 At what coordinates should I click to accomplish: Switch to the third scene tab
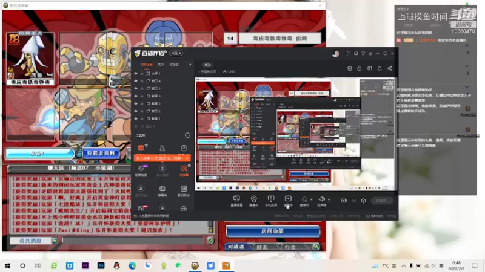pos(174,65)
